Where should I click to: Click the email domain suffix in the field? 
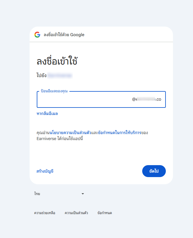click(x=147, y=99)
